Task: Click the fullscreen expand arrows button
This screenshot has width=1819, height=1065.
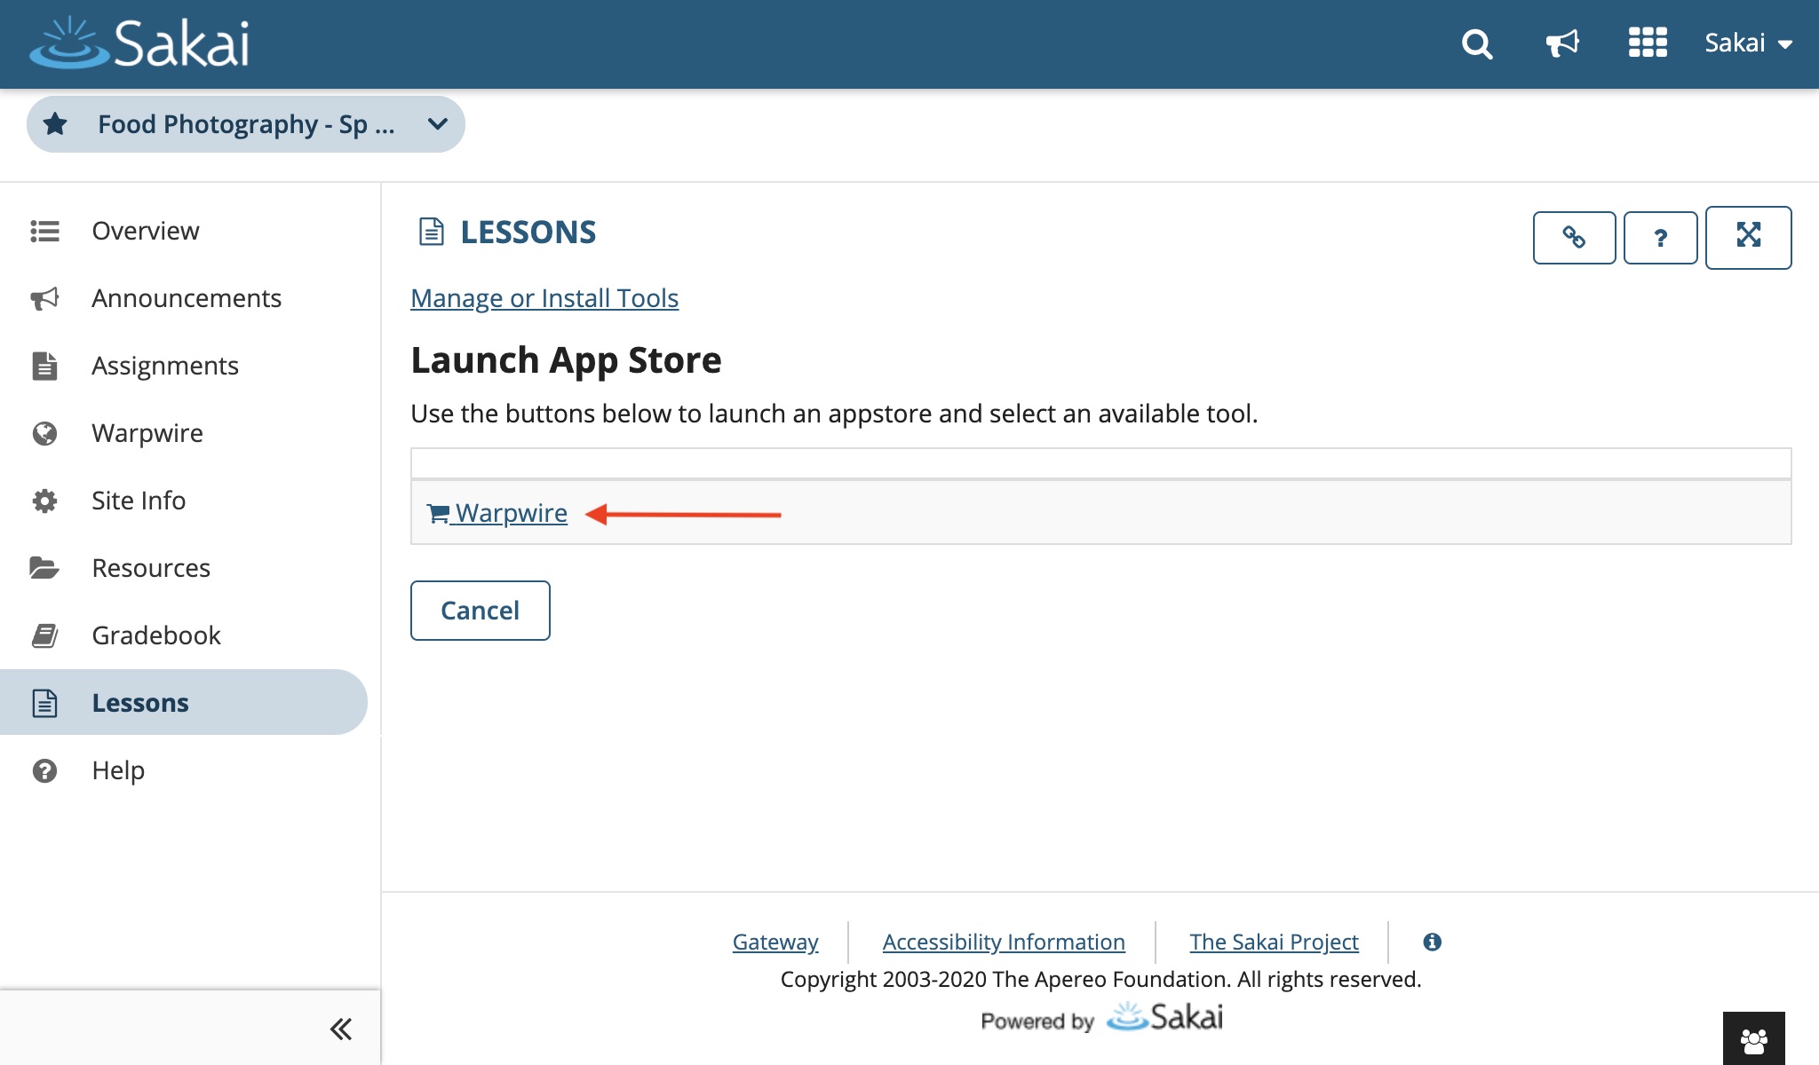Action: point(1748,237)
